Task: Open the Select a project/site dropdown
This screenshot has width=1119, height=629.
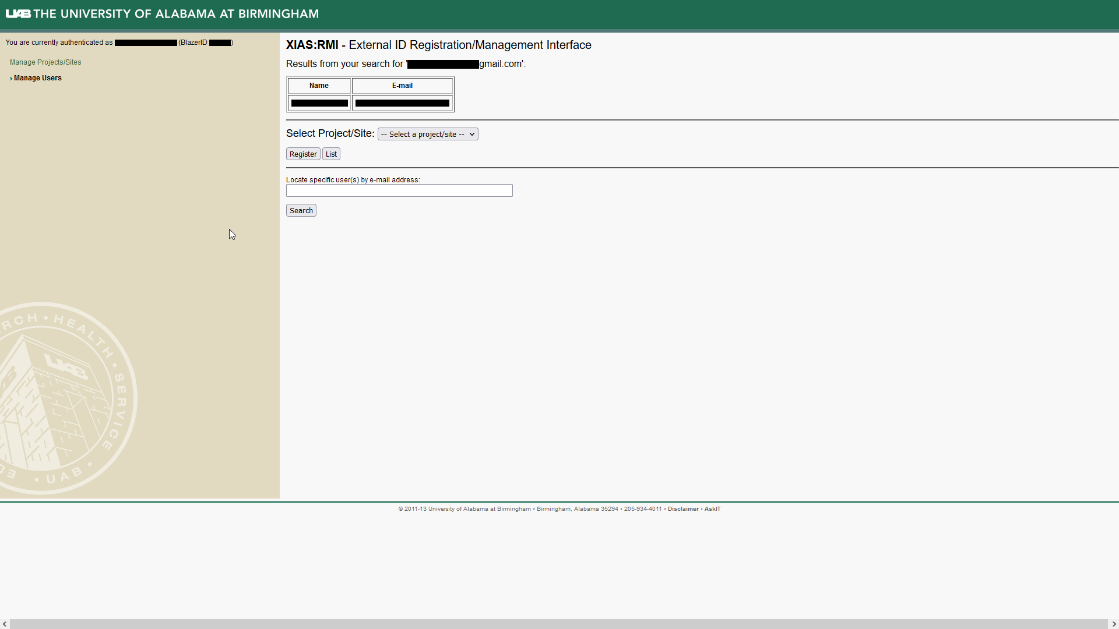Action: [428, 134]
